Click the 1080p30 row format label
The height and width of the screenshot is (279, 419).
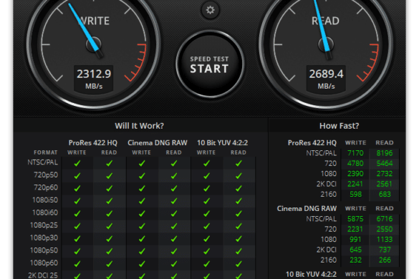[44, 238]
